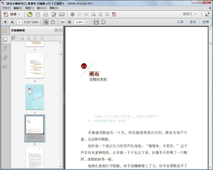This screenshot has height=170, width=213.
Task: Click the insert page icon in the toolbar
Action: tap(93, 14)
